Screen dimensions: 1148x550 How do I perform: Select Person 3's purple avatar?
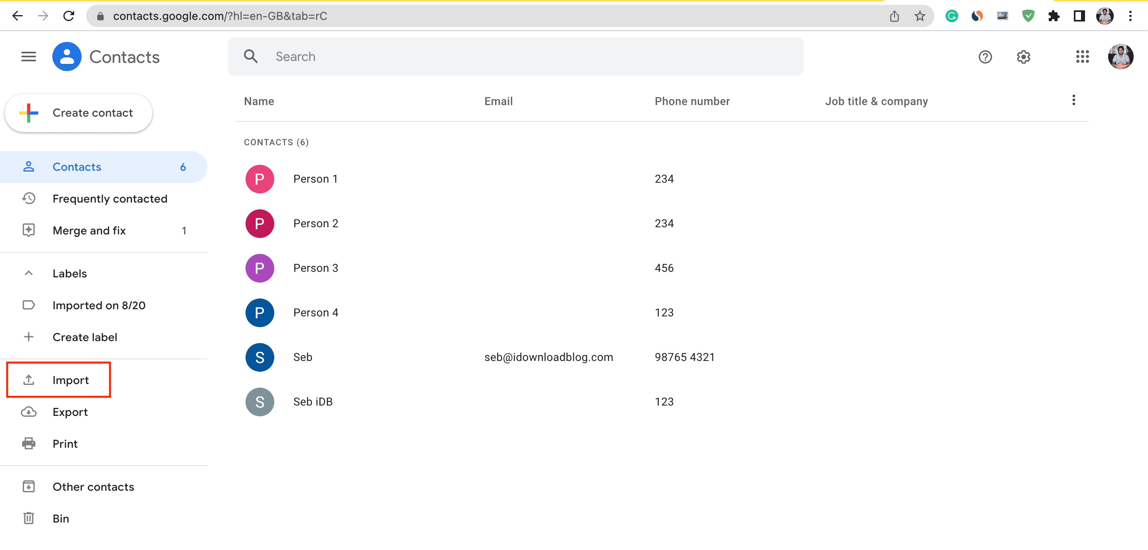[260, 268]
